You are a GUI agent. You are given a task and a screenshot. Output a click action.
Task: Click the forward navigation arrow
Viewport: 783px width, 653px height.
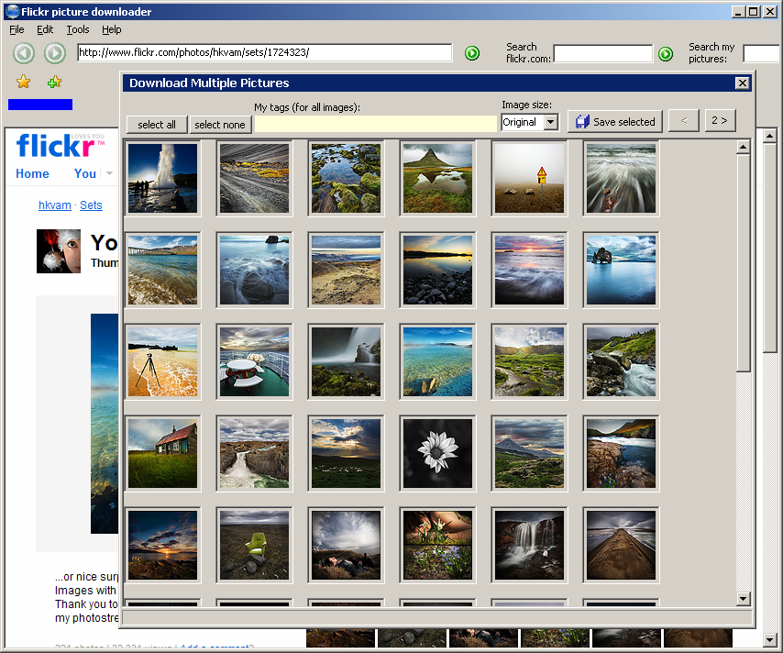click(x=54, y=53)
